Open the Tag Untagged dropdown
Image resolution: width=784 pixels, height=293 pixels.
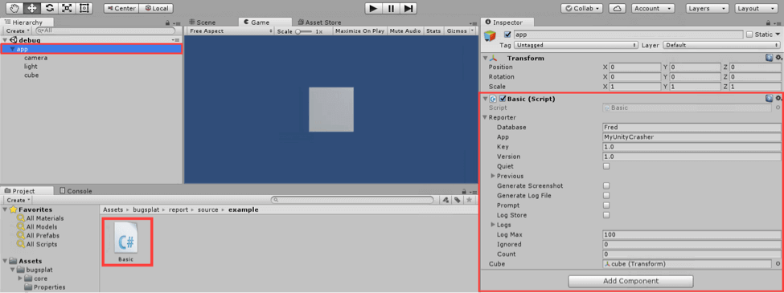pos(576,45)
